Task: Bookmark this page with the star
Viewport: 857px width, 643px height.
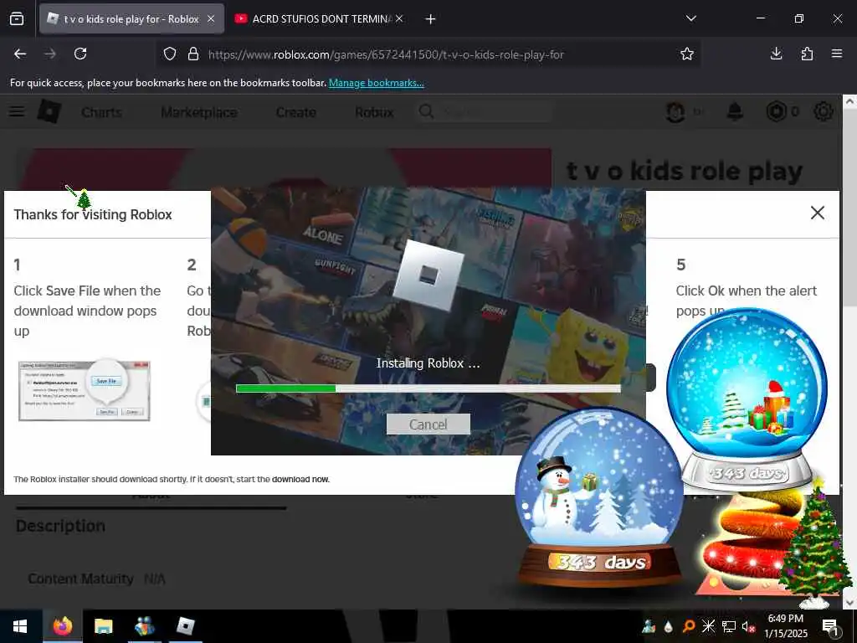Action: tap(687, 54)
